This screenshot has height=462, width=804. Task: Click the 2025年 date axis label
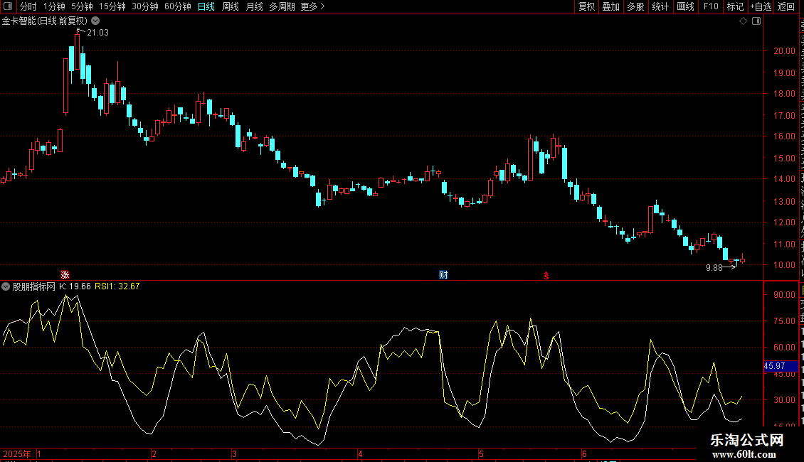tap(17, 454)
